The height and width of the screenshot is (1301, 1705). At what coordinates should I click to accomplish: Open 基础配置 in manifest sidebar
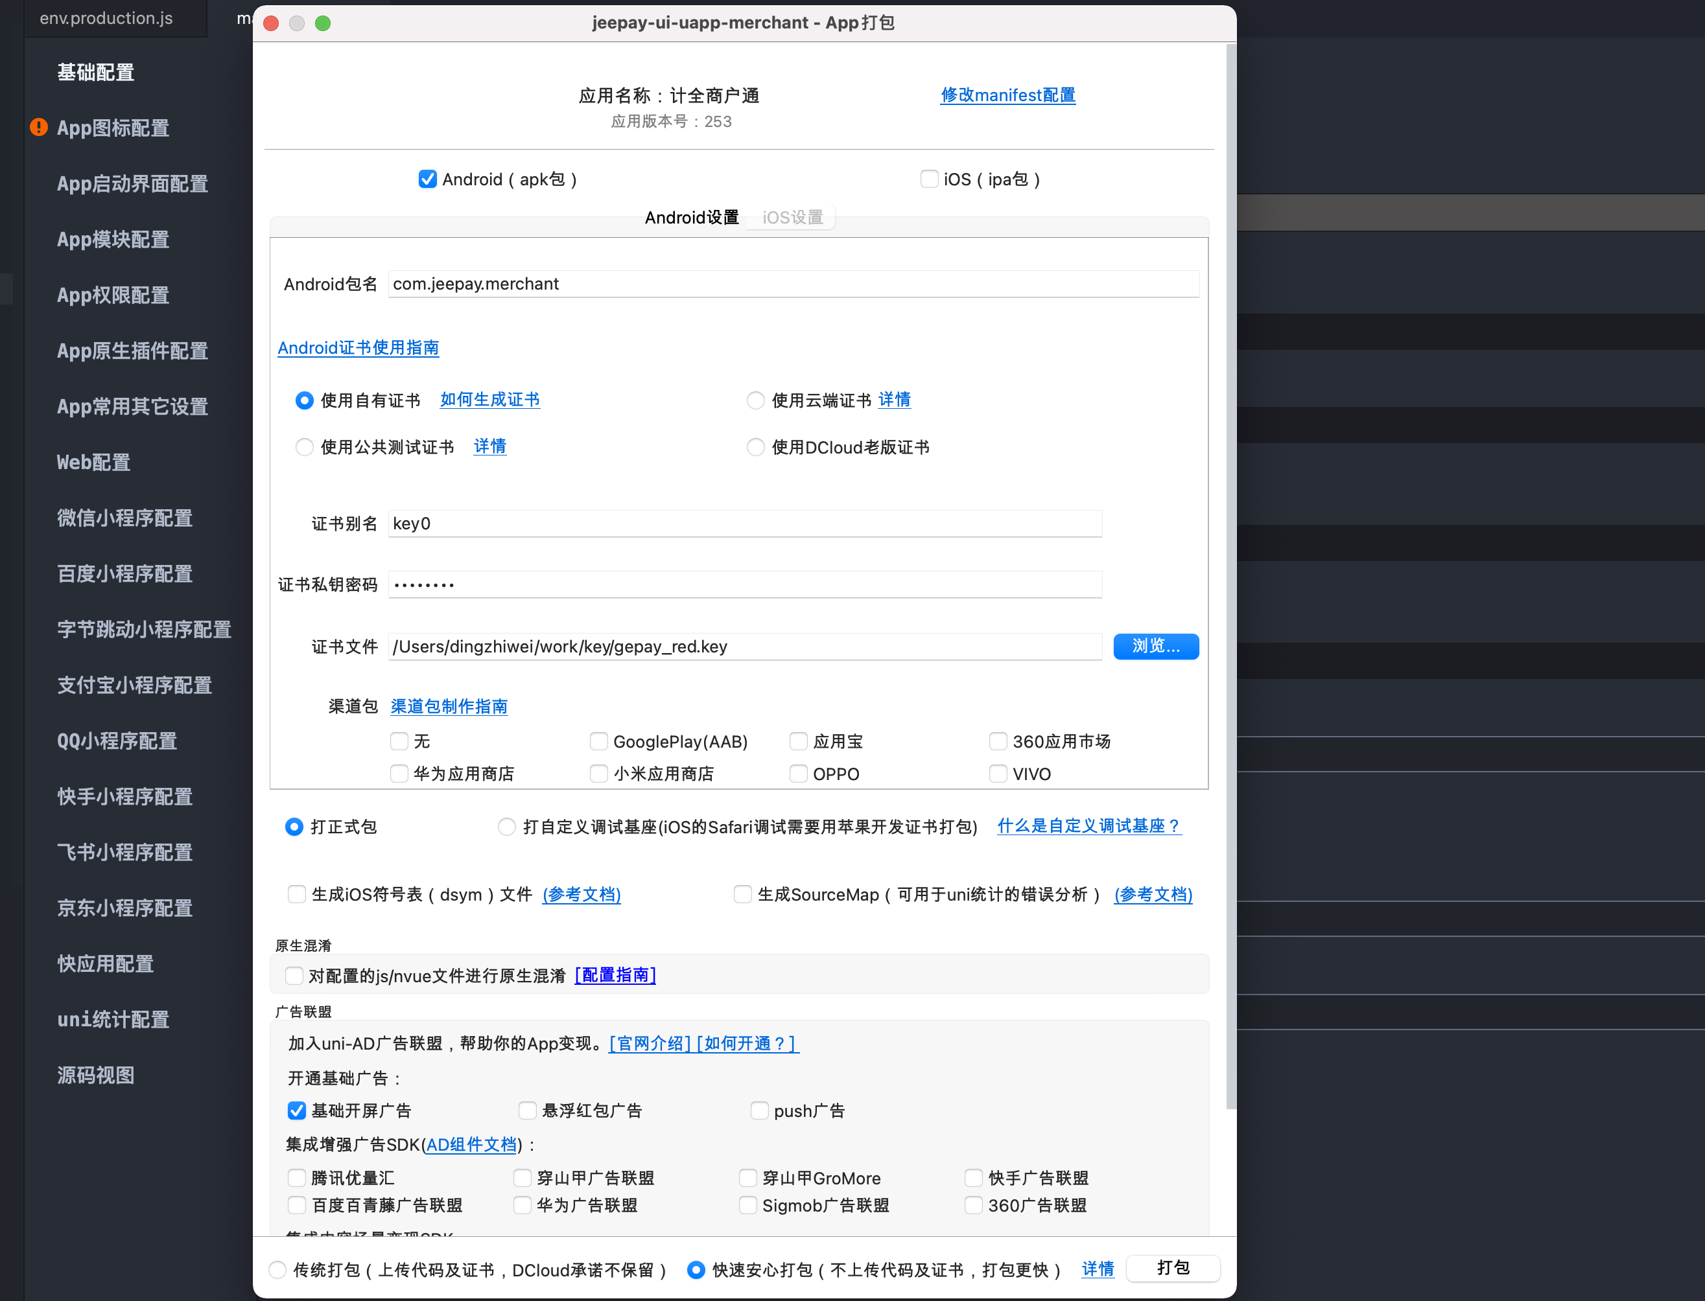pyautogui.click(x=95, y=72)
